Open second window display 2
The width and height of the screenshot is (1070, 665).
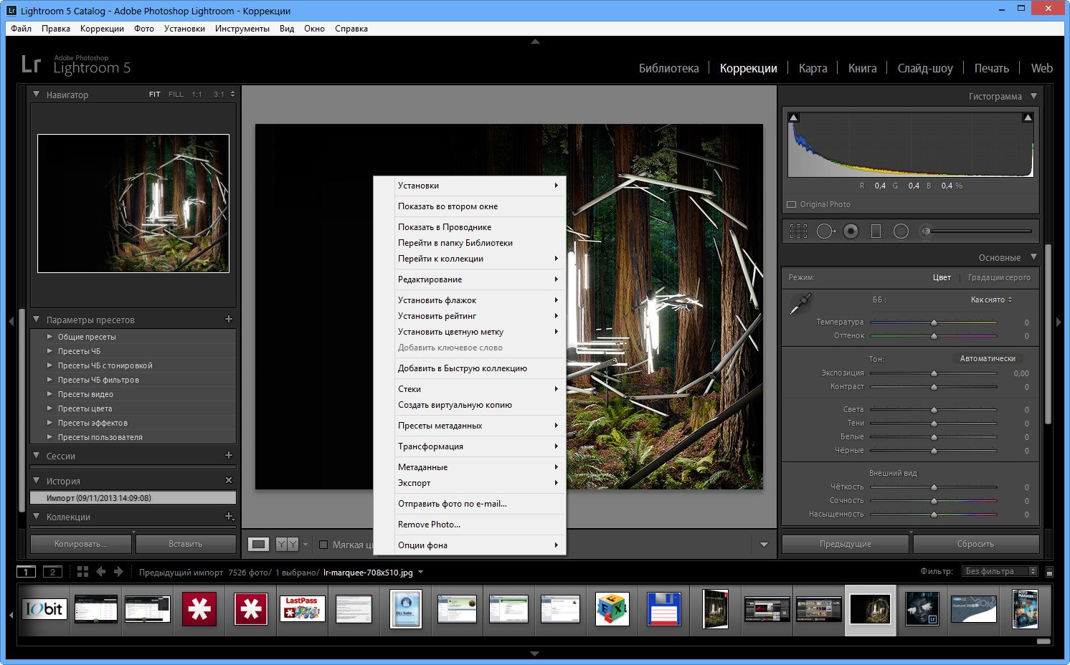point(52,572)
